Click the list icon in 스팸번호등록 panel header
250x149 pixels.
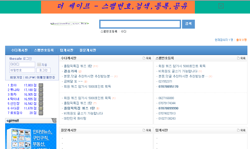[x=238, y=58]
